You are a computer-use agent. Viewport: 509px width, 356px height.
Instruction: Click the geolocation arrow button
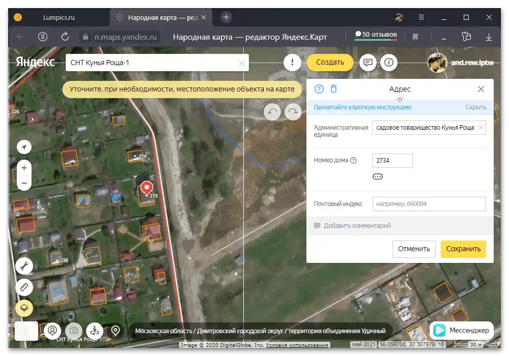[x=24, y=147]
